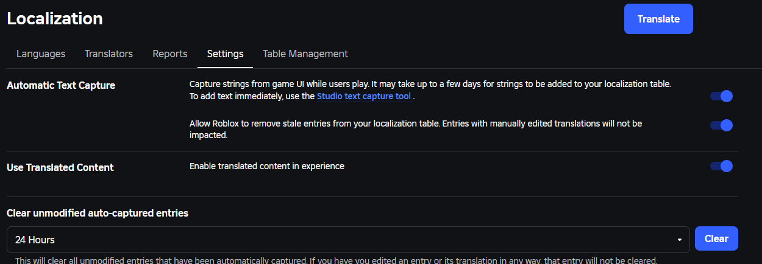Screen dimensions: 762x264
Task: Click the 'Allow Roblox to remove stale entries' description
Action: point(416,130)
